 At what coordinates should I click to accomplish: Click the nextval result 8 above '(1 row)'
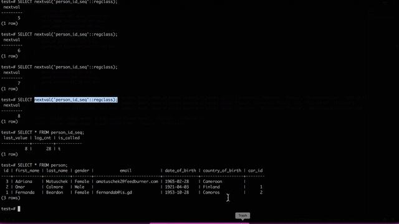pos(19,116)
